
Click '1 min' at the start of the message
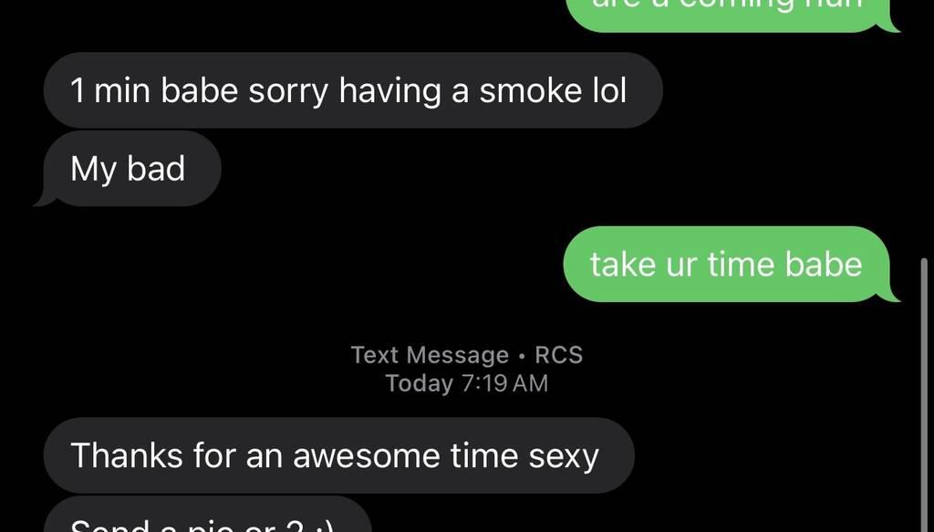[110, 90]
